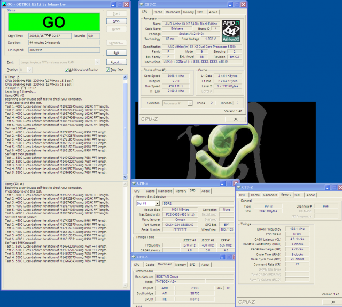This screenshot has width=342, height=307.
Task: Open the About... dialog in ORTHOS
Action: pos(116,62)
